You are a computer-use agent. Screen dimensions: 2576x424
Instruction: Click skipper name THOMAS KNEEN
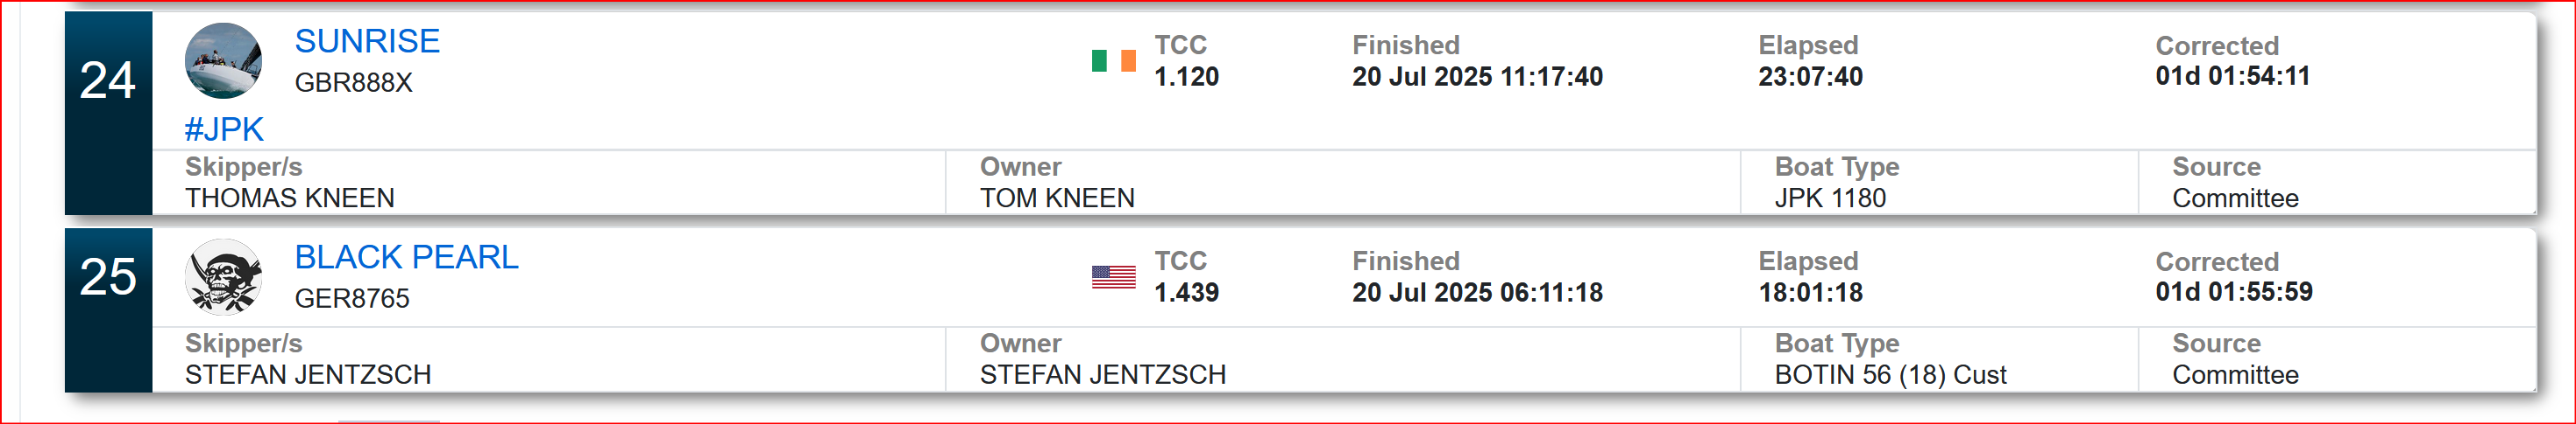(x=289, y=198)
